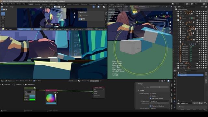Click pin icon in node editor header
This screenshot has height=117, width=208.
pyautogui.click(x=101, y=81)
